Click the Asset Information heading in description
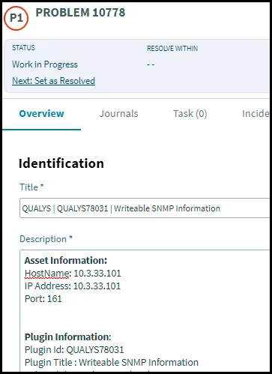This screenshot has width=272, height=374. (66, 260)
